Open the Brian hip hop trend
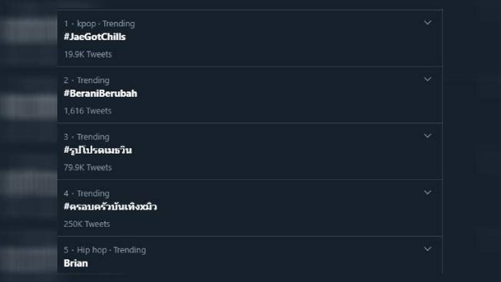The width and height of the screenshot is (501, 282). pos(75,263)
